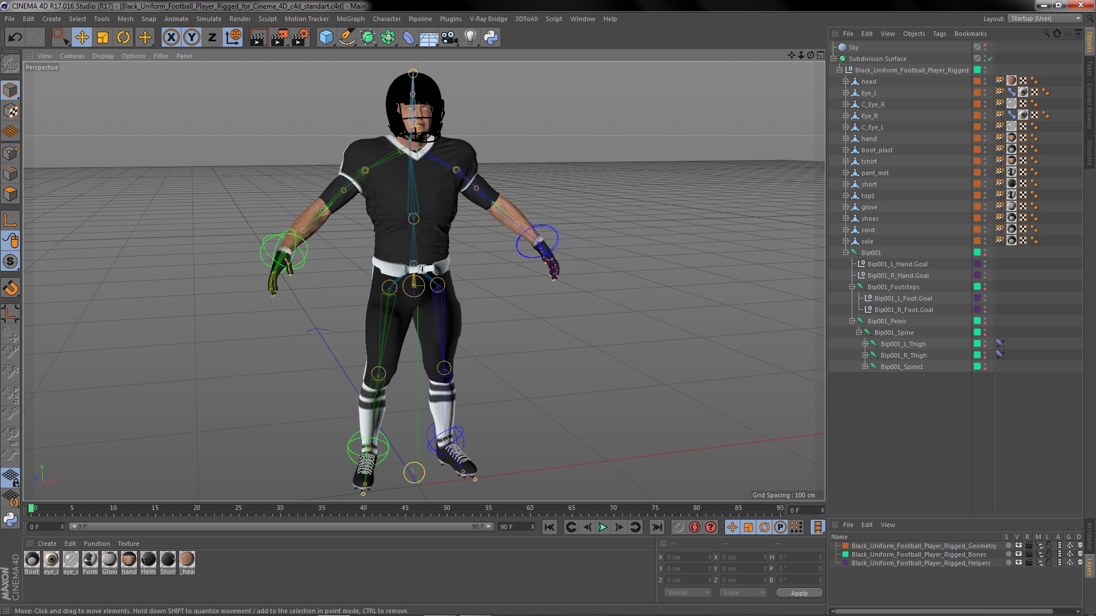Add a deformer object icon
The height and width of the screenshot is (616, 1096).
[x=409, y=38]
